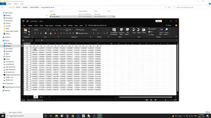The height and width of the screenshot is (118, 211).
Task: Click the Orientation text-angle icon
Action: [70, 30]
